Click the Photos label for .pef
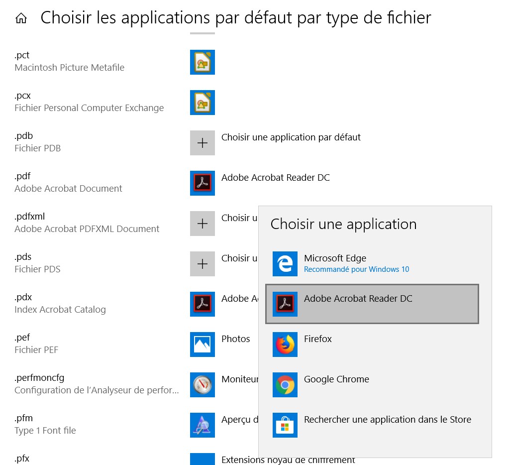507x465 pixels. 236,339
